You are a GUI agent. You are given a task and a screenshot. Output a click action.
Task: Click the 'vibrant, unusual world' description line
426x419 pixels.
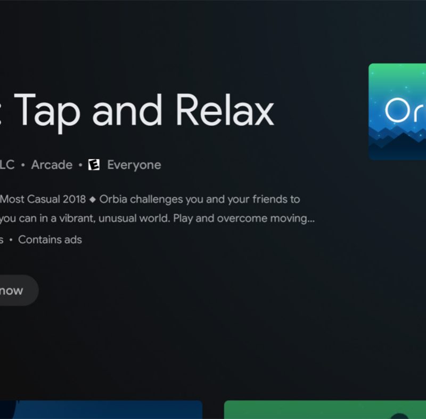click(157, 219)
